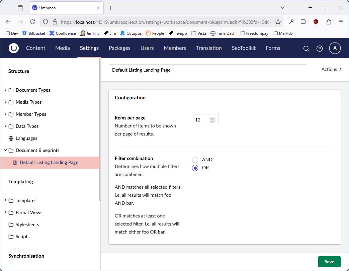Image resolution: width=349 pixels, height=271 pixels.
Task: Open the extensions puzzle icon
Action: [329, 22]
